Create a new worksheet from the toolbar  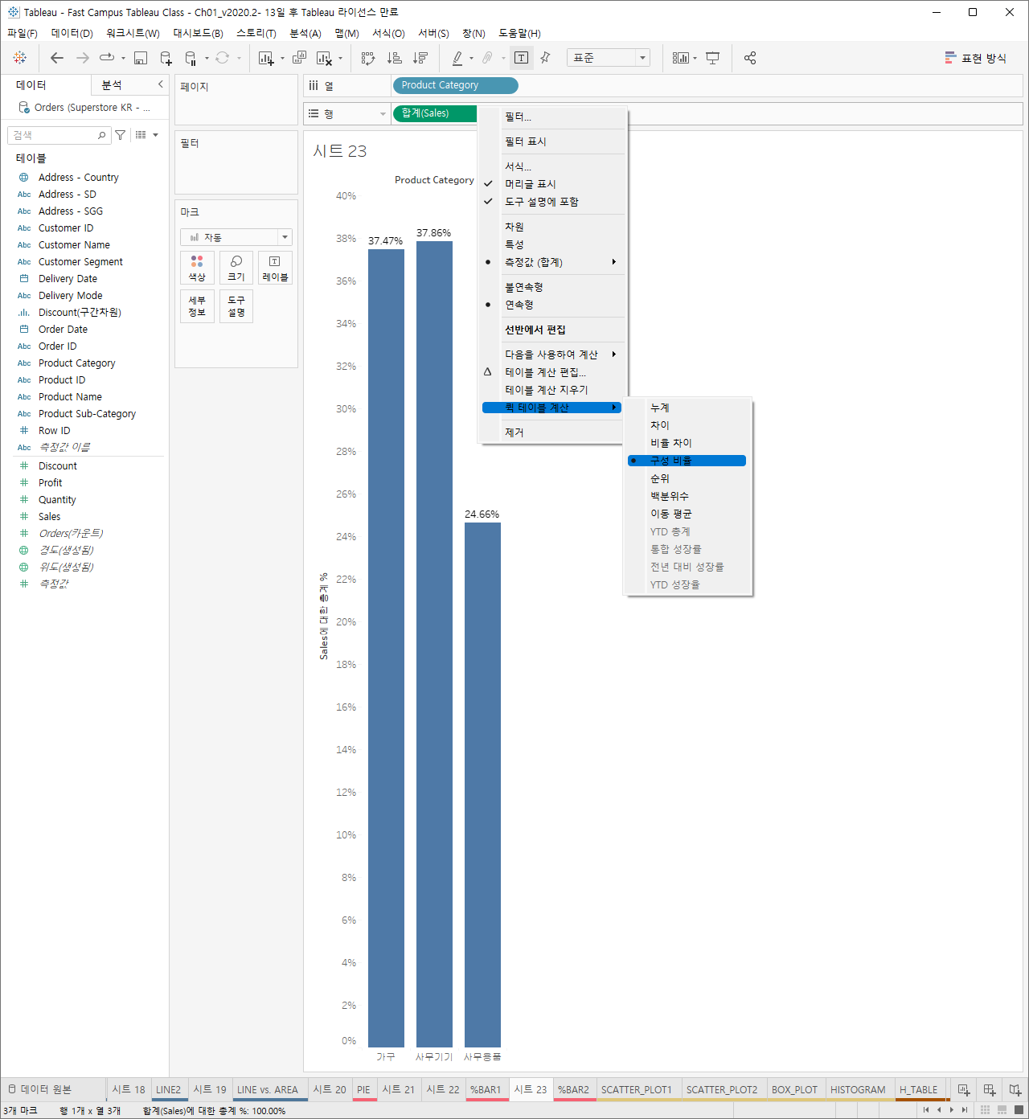pyautogui.click(x=266, y=58)
